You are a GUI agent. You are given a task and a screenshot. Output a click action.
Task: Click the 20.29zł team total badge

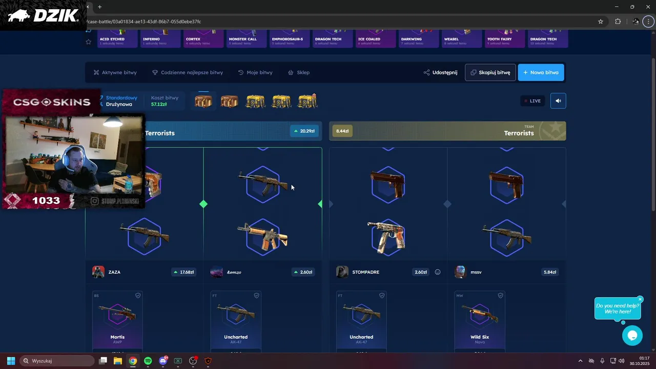(x=304, y=131)
